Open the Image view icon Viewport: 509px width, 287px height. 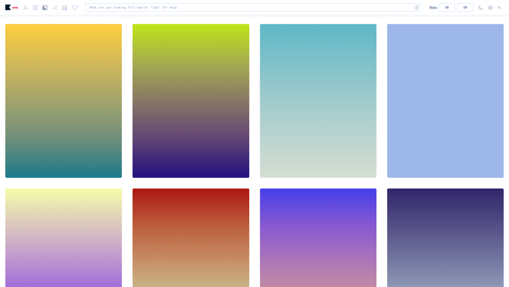[55, 7]
